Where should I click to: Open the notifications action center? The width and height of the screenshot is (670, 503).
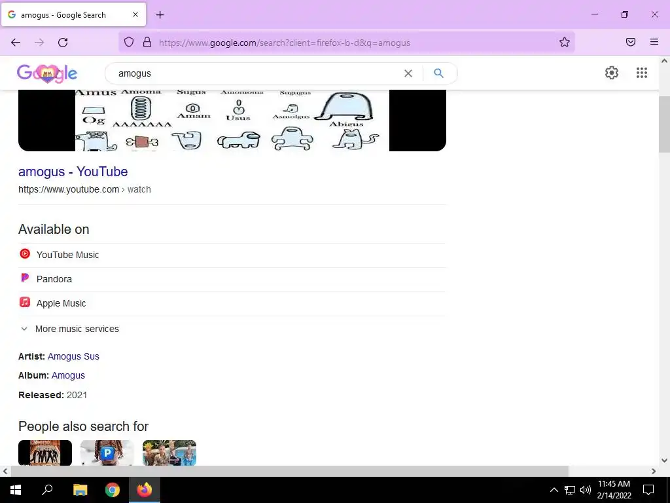[648, 490]
